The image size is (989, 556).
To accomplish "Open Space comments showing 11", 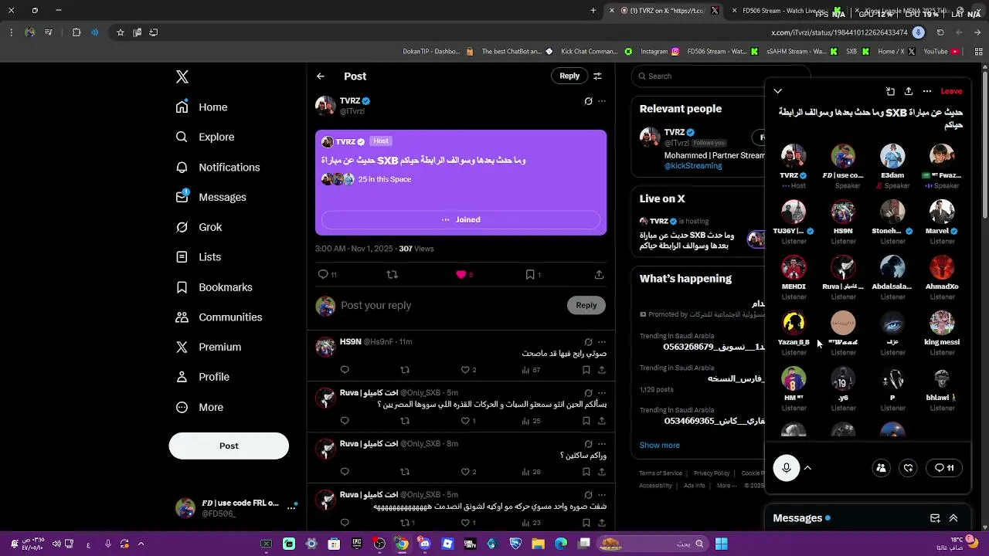I will (944, 468).
